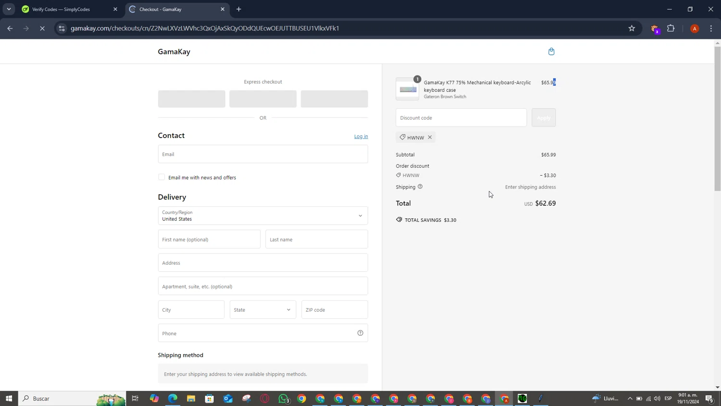Stop page loading with the X button
Viewport: 721px width, 406px height.
(x=42, y=28)
